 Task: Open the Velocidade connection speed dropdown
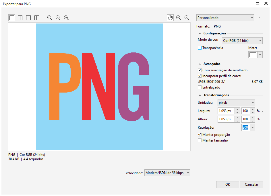coord(167,173)
